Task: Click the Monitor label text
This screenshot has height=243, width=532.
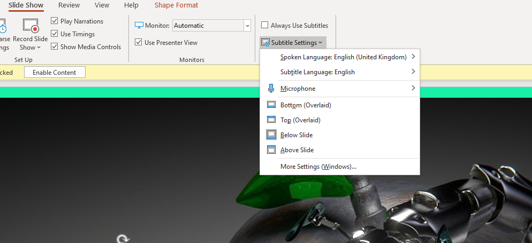Action: click(x=157, y=26)
